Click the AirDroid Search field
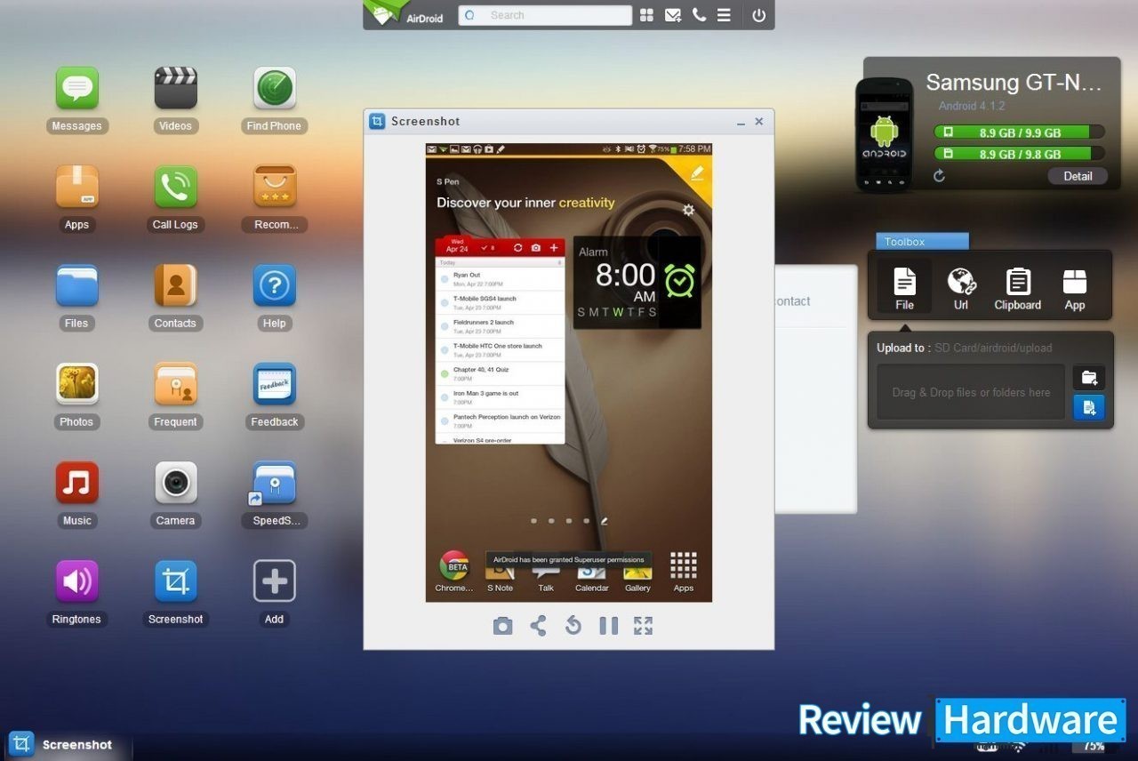This screenshot has height=761, width=1138. 545,15
